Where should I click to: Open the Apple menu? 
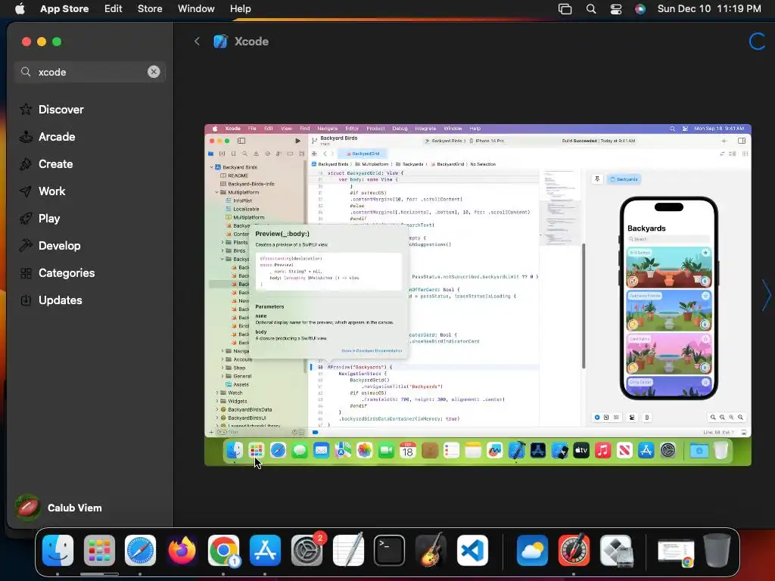(20, 8)
